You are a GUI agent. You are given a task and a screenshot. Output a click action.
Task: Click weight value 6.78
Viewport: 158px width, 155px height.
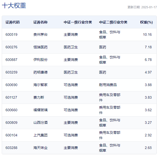[148, 60]
